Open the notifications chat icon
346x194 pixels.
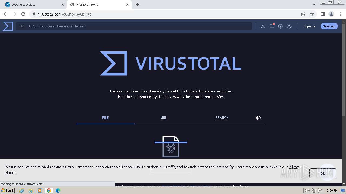(272, 26)
